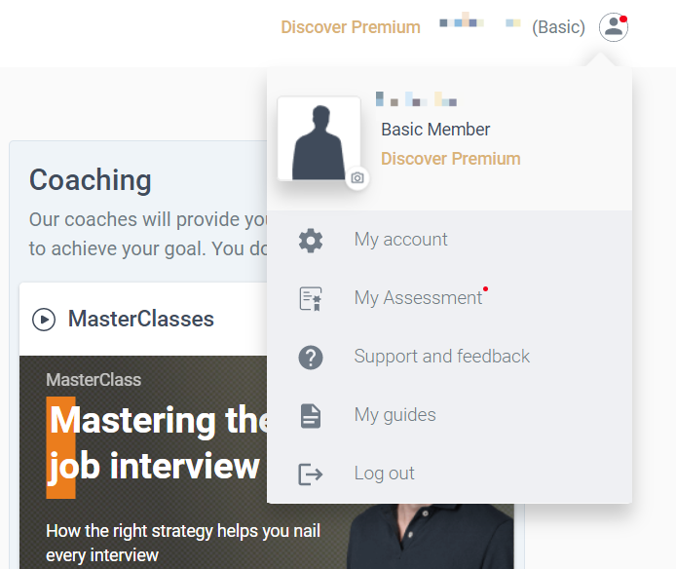Click the profile silhouette picture
This screenshot has height=569, width=676.
point(319,138)
